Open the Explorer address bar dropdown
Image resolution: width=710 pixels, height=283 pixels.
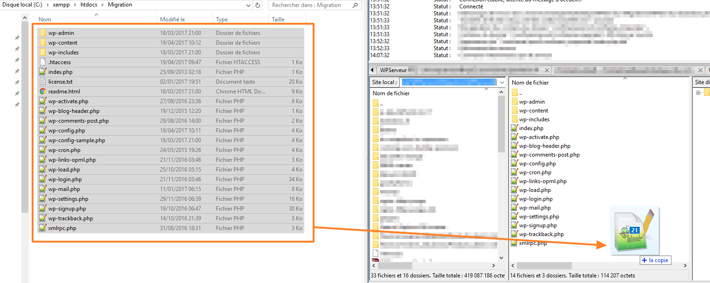point(248,5)
